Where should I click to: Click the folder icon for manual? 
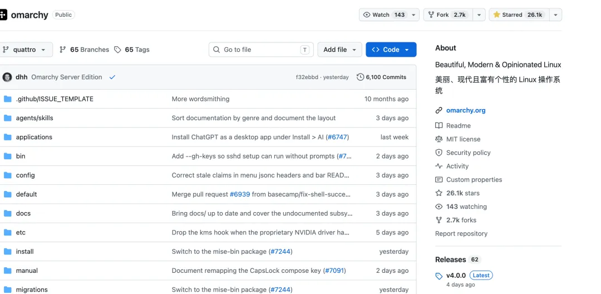tap(8, 270)
